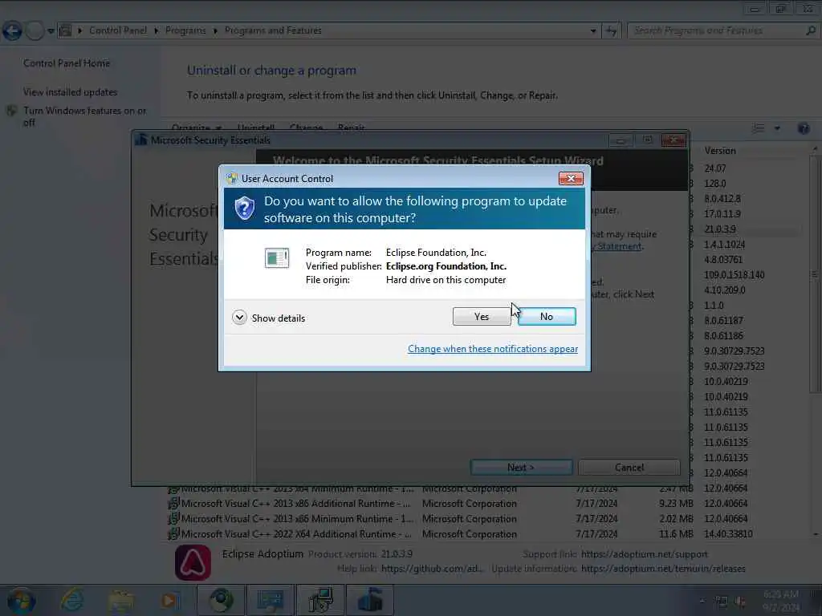822x616 pixels.
Task: Select the version 109.0.1518.140 entry
Action: click(x=734, y=274)
